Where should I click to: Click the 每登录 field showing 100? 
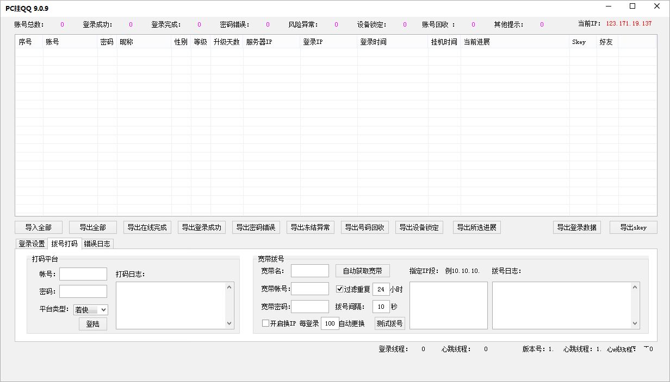[330, 323]
